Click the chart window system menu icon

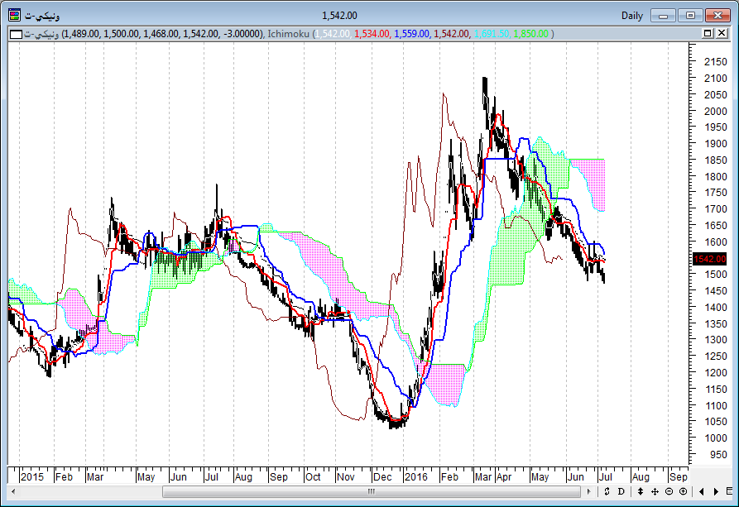15,16
